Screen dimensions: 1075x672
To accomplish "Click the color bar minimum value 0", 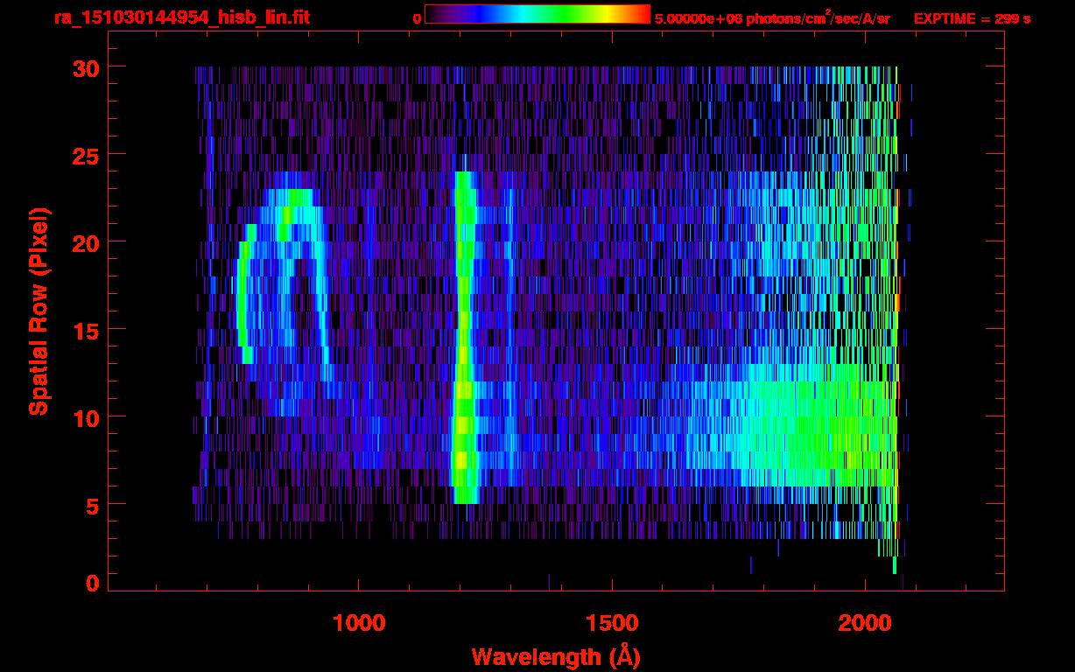I will (417, 18).
